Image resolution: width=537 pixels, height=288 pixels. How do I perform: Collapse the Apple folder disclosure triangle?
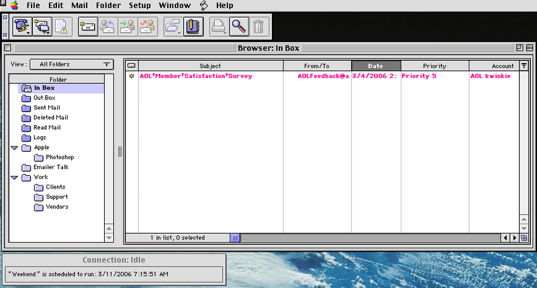[14, 147]
